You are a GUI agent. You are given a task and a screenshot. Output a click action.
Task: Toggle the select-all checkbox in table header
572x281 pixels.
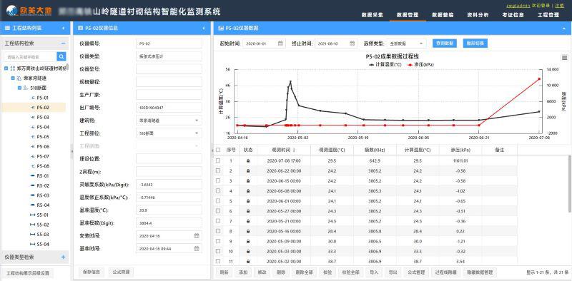point(218,150)
